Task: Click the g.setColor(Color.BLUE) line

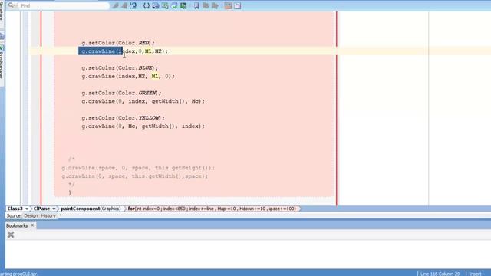Action: pyautogui.click(x=120, y=68)
